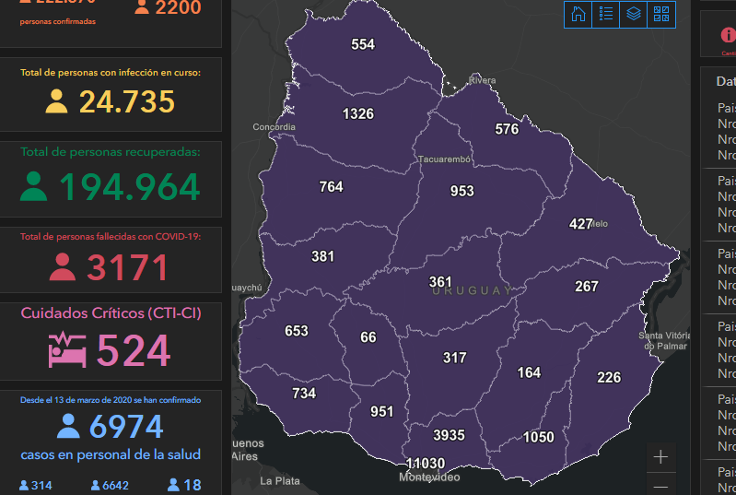Click the yellow person icon beside 24.735

pyautogui.click(x=56, y=101)
